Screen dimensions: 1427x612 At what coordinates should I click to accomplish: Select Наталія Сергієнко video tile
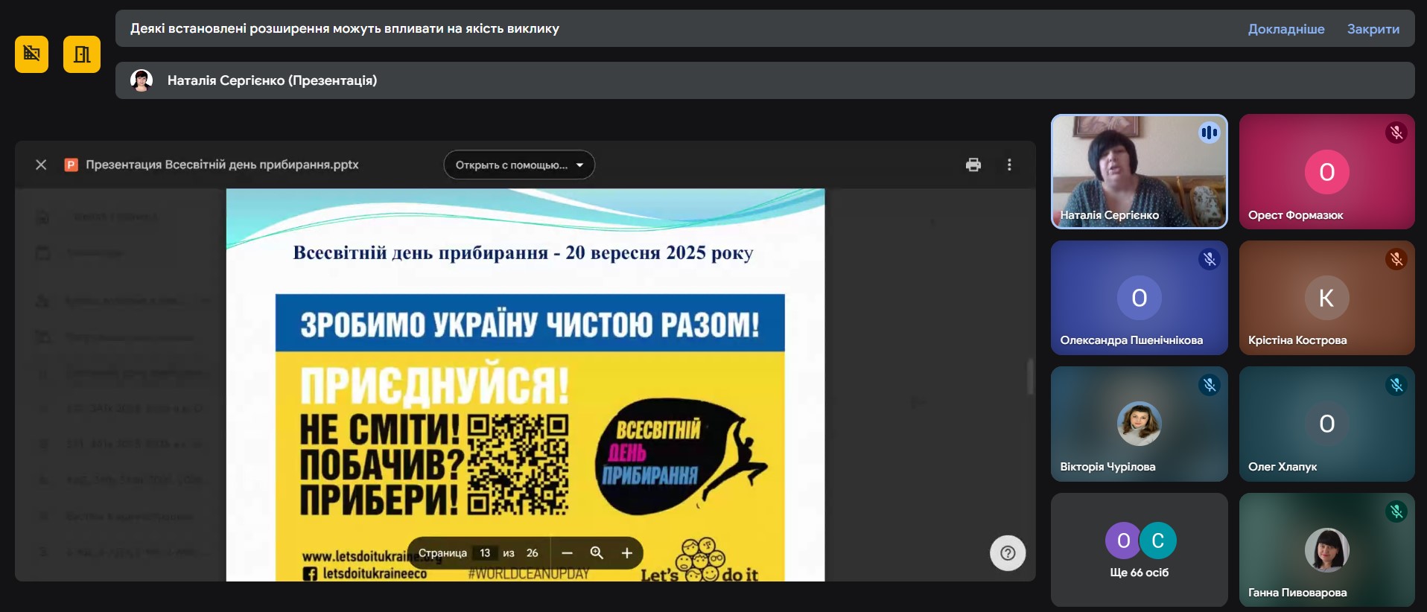click(x=1139, y=171)
